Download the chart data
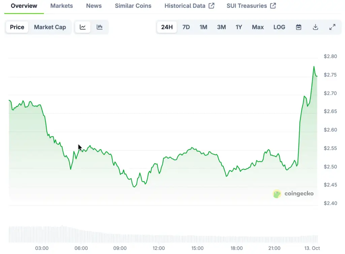This screenshot has height=254, width=345. 315,27
